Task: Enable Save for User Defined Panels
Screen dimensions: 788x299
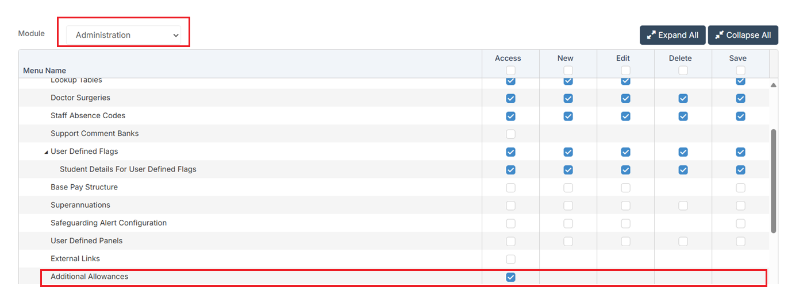Action: tap(740, 241)
